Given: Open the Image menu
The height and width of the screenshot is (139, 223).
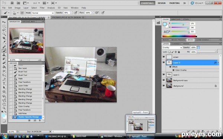Looking at the screenshot, I should pos(17,8).
